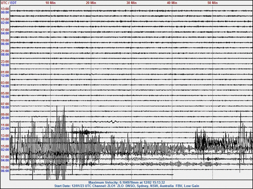
Task: Click the red 01:00 UTC time label
Action: coord(5,72)
